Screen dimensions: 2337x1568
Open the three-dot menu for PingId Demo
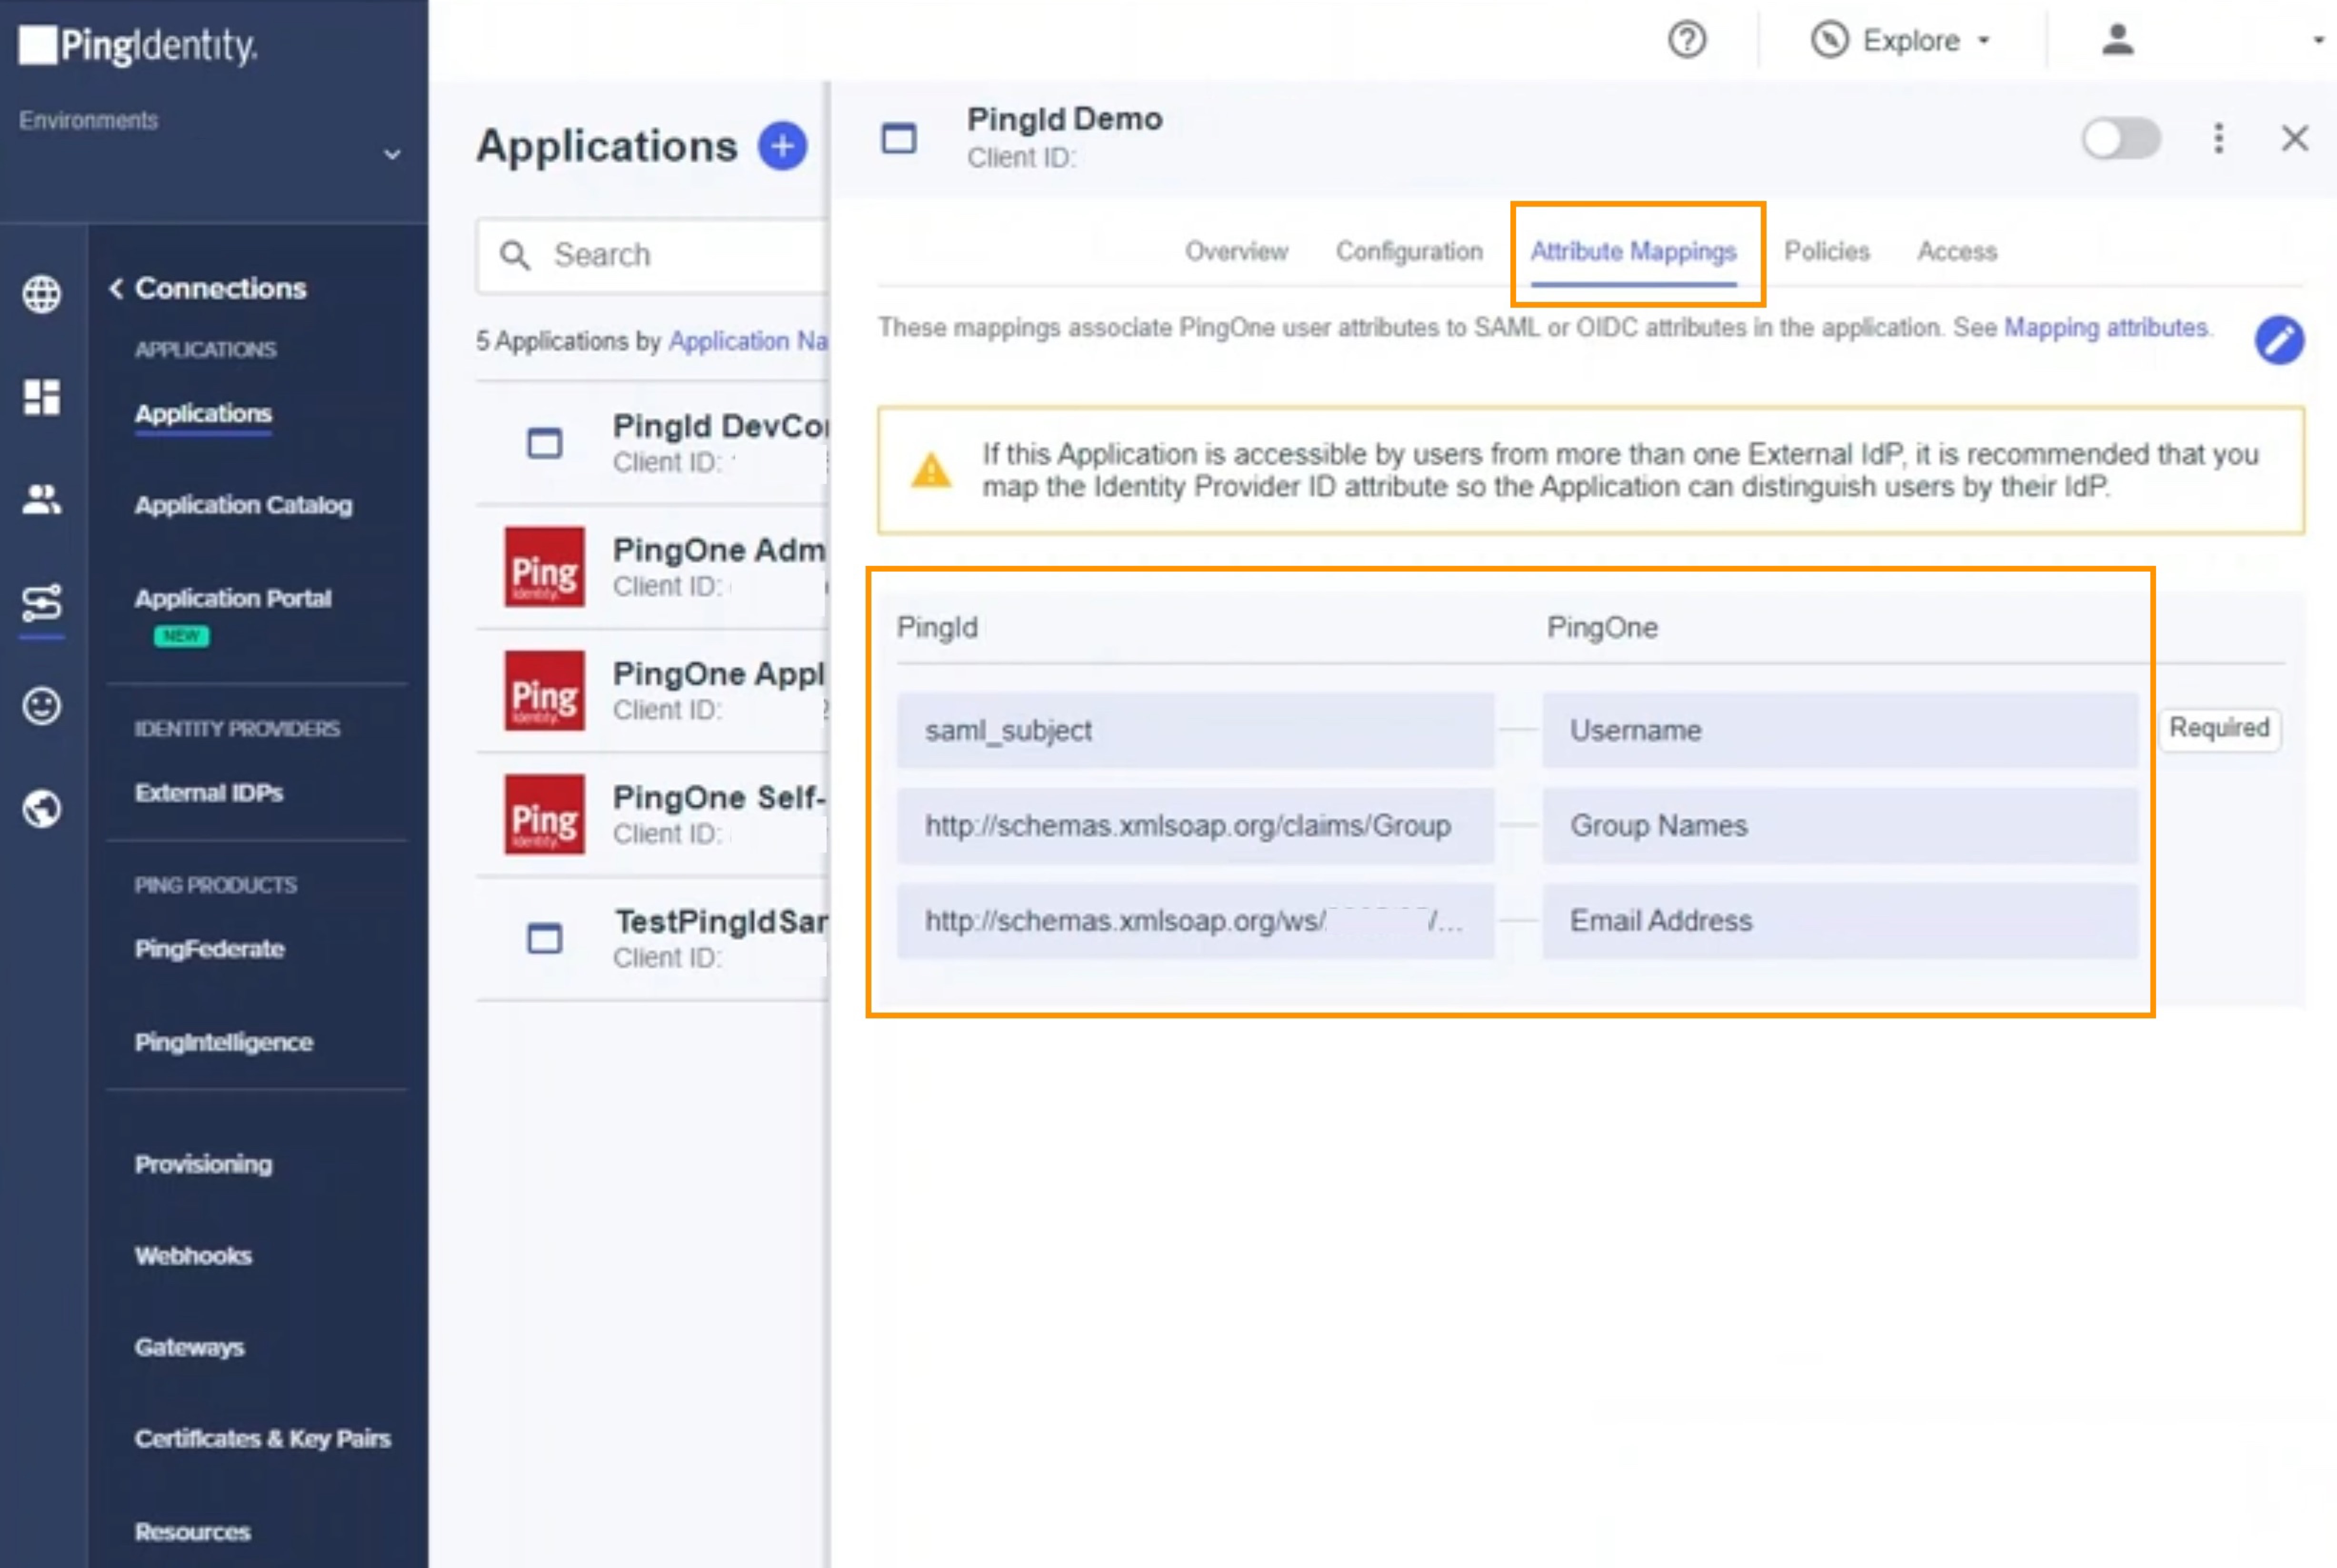(x=2218, y=138)
